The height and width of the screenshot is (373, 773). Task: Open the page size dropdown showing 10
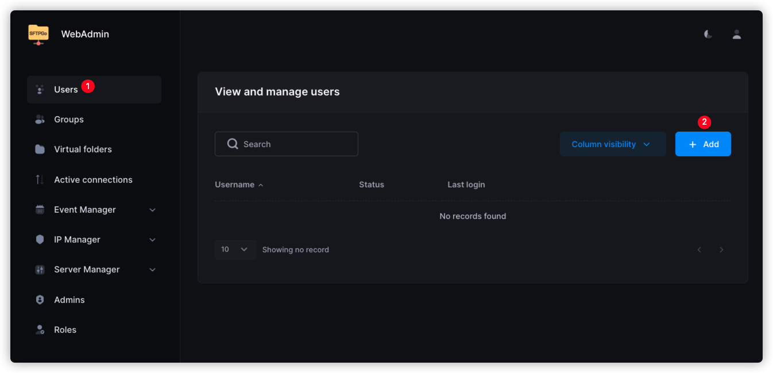tap(235, 249)
